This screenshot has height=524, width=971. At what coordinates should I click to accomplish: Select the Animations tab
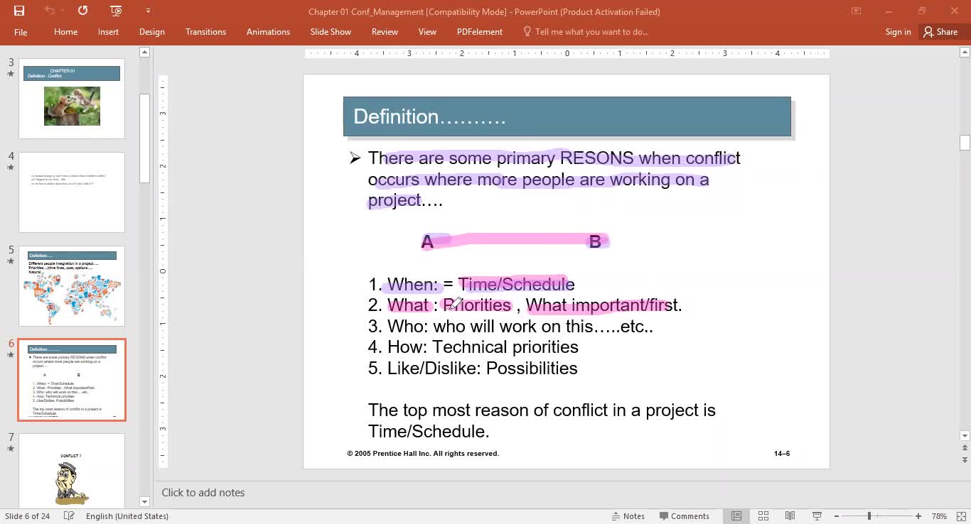[268, 32]
